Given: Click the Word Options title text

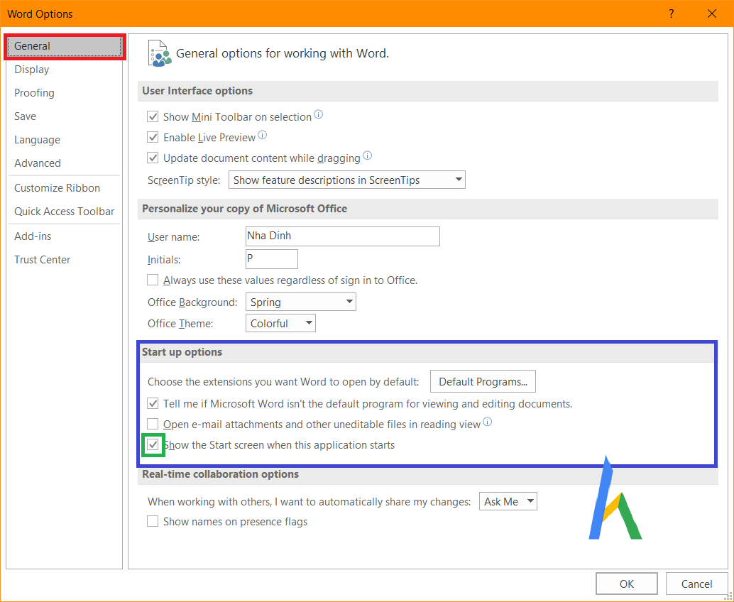Looking at the screenshot, I should 40,14.
